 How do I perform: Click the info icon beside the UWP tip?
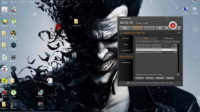tap(128, 83)
